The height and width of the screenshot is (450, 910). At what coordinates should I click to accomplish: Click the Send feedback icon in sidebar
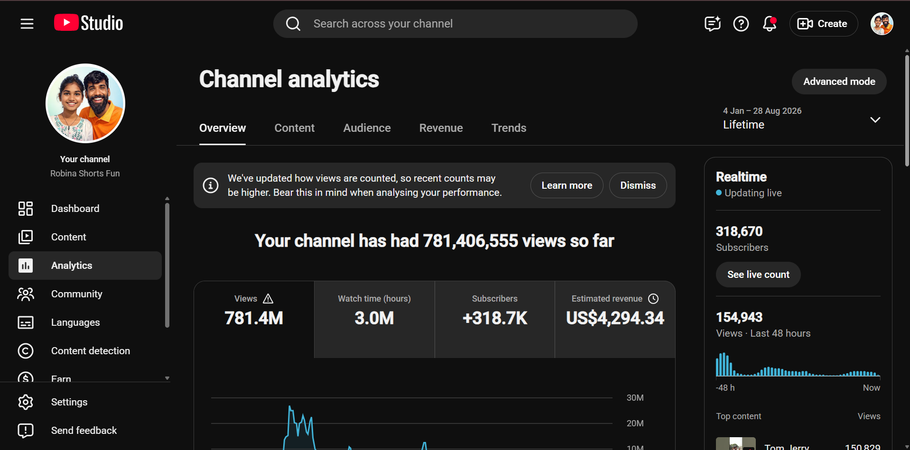coord(26,431)
